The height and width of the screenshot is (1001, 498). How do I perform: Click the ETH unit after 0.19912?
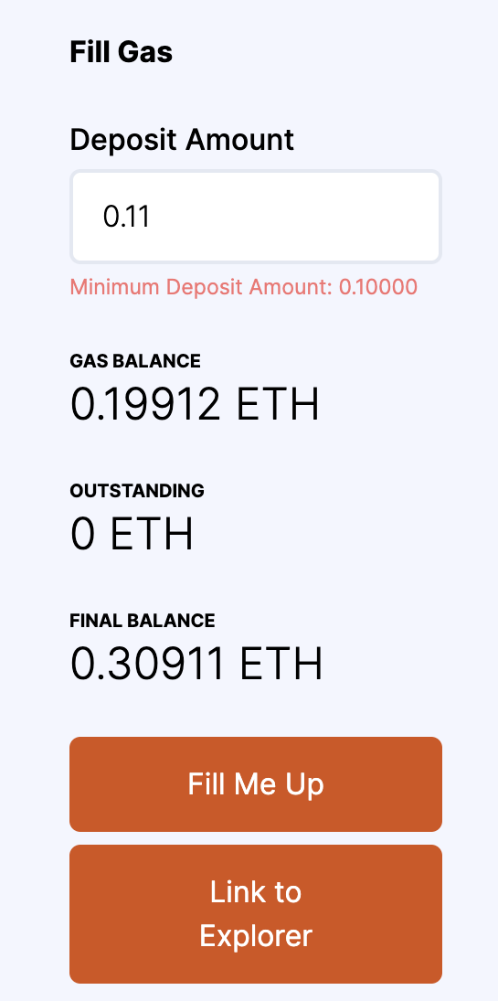click(278, 405)
